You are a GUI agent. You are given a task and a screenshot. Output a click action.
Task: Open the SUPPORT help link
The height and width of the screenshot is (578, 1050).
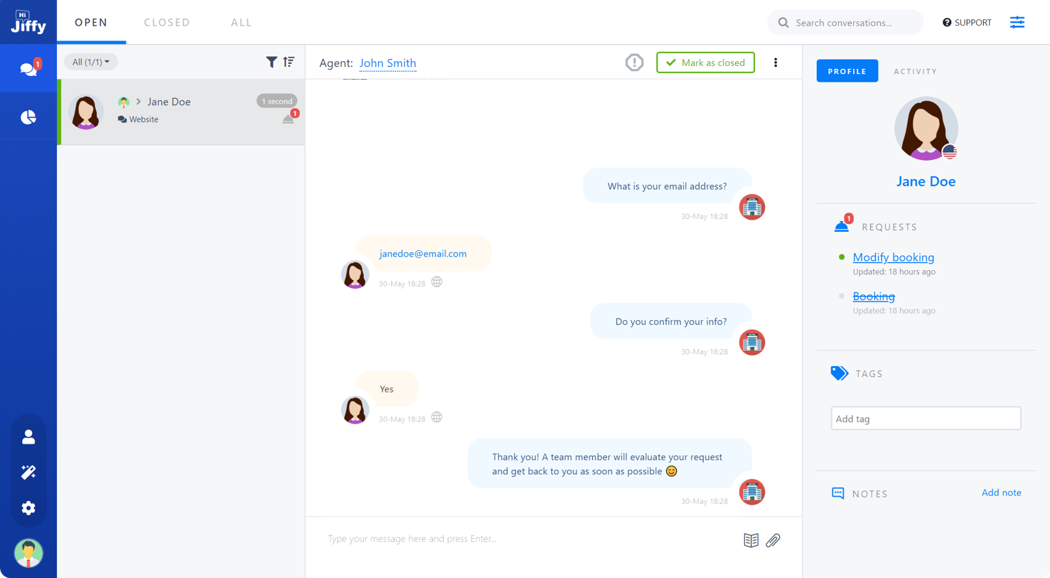tap(967, 23)
